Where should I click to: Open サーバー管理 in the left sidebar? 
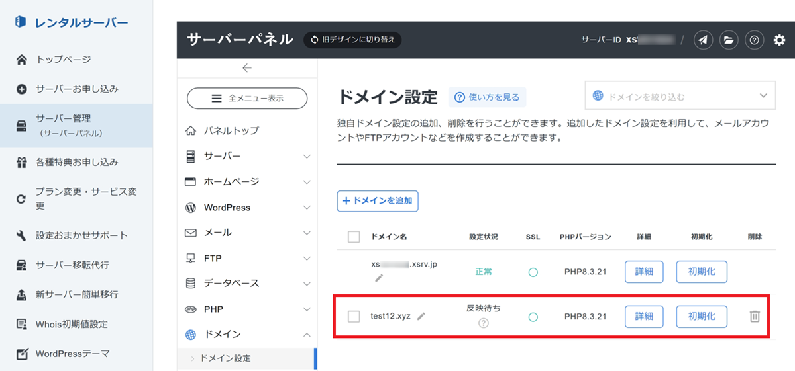pos(76,124)
